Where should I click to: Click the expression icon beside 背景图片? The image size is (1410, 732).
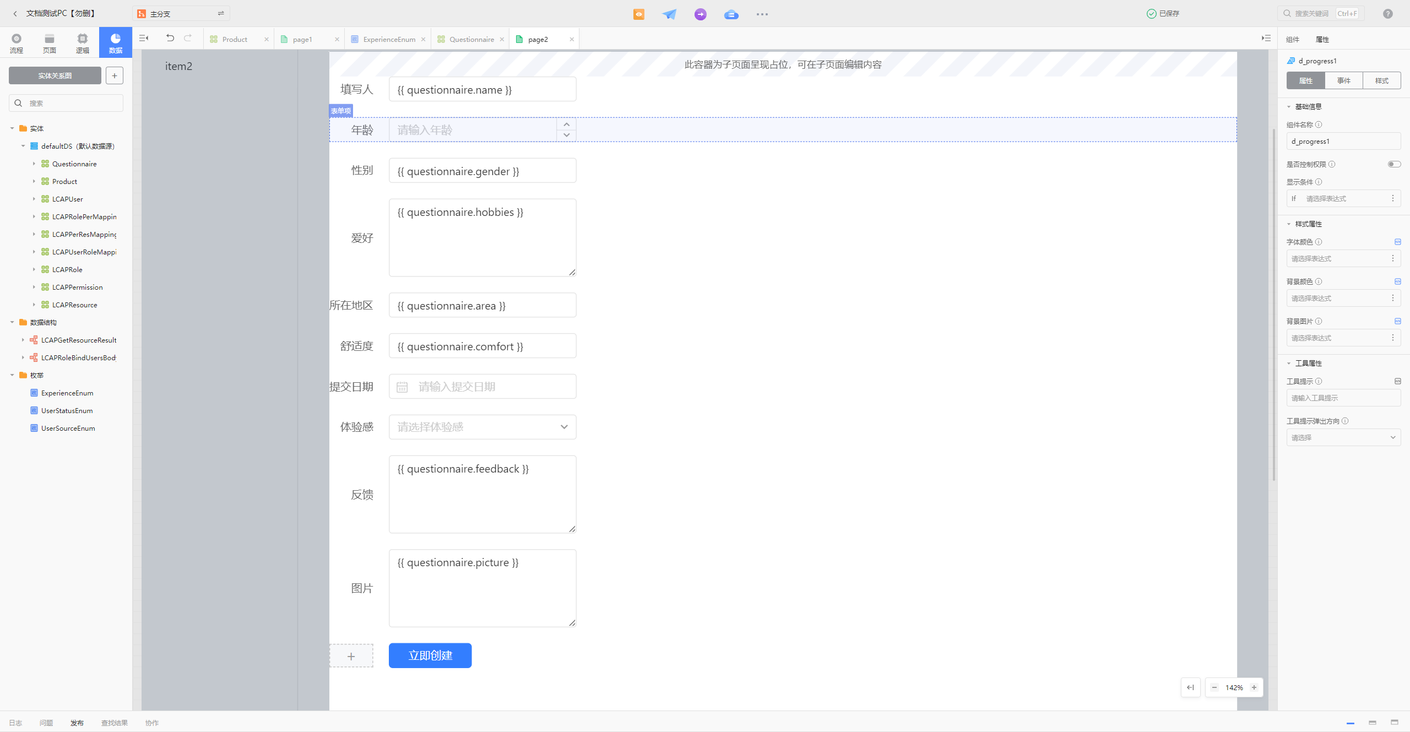coord(1398,321)
